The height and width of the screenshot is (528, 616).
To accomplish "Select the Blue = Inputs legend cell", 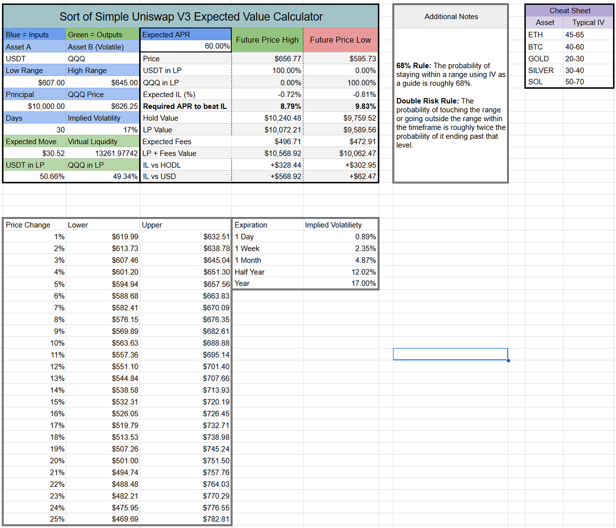I will [x=34, y=34].
